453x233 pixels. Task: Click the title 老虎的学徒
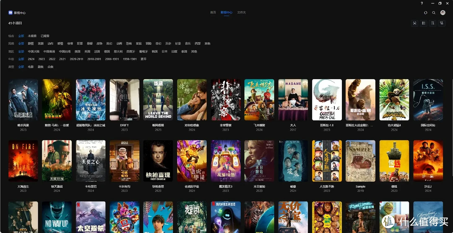[x=192, y=187]
